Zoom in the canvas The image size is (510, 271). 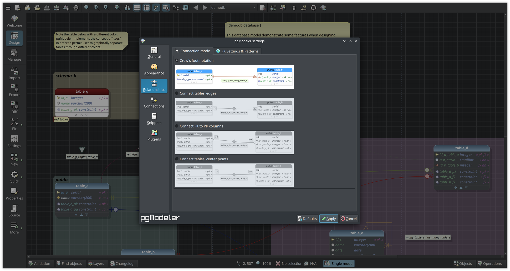pyautogui.click(x=106, y=8)
